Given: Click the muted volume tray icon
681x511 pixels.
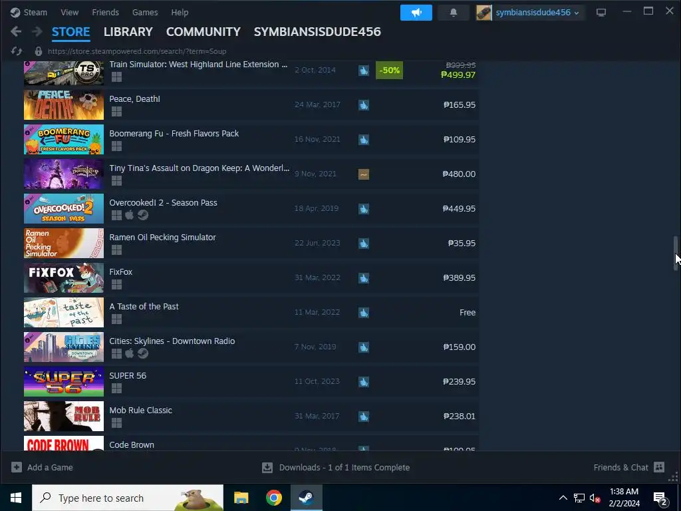Looking at the screenshot, I should [x=595, y=498].
